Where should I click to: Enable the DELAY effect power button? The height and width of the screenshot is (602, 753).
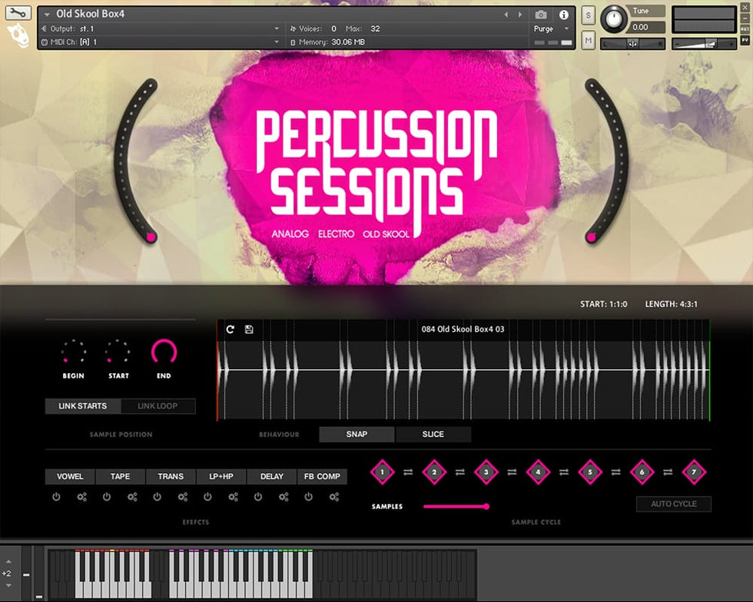coord(258,497)
